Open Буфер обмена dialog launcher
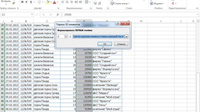200x112 pixels. click(x=17, y=8)
